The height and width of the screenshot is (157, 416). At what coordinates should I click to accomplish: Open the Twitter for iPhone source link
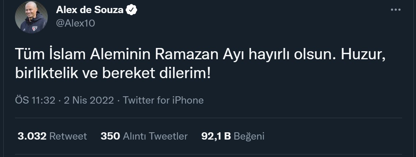pyautogui.click(x=163, y=100)
